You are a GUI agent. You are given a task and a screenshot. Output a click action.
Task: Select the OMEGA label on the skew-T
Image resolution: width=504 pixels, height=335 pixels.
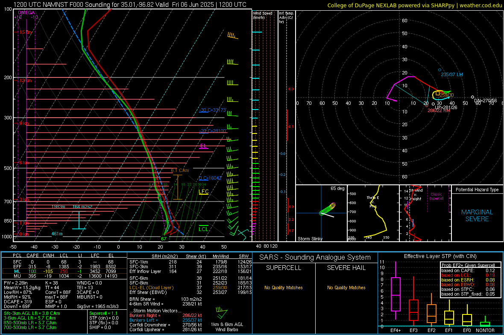click(26, 12)
